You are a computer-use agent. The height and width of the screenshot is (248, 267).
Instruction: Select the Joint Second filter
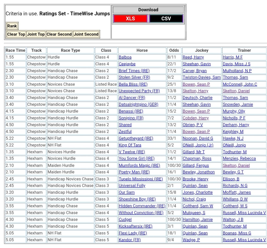click(86, 34)
